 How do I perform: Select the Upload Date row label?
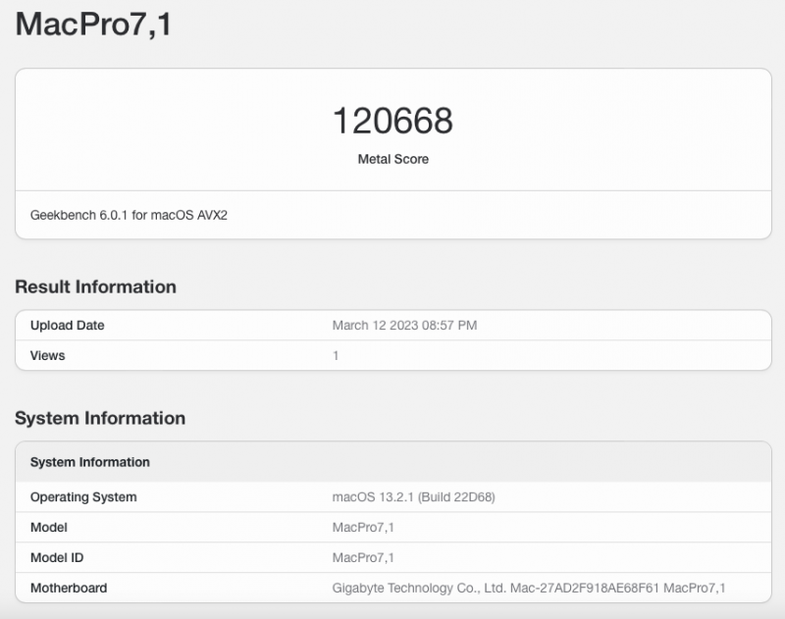point(67,325)
